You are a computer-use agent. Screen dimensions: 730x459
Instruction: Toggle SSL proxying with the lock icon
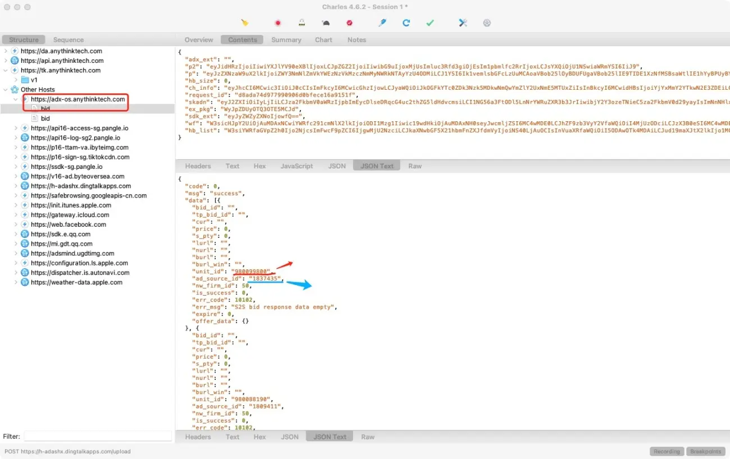point(301,22)
